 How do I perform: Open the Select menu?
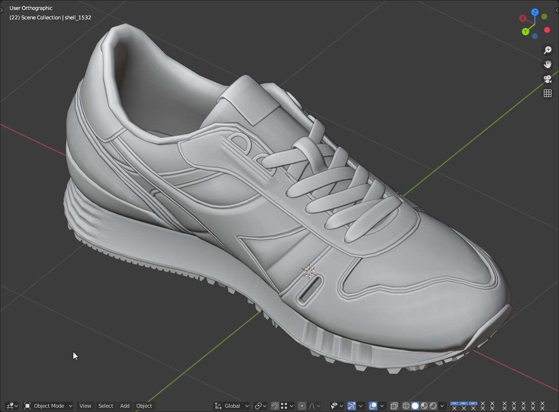click(106, 406)
